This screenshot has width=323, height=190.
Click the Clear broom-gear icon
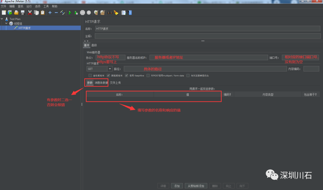[x=96, y=13]
